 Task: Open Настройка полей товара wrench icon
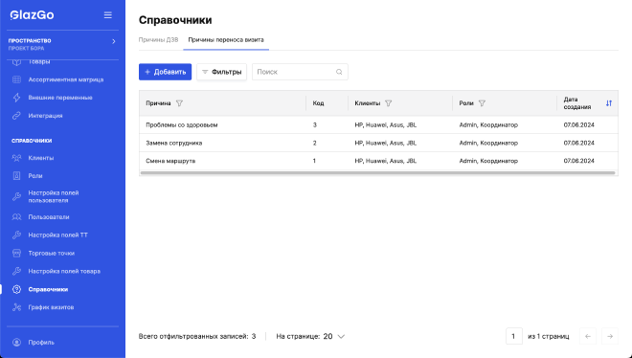(x=16, y=271)
